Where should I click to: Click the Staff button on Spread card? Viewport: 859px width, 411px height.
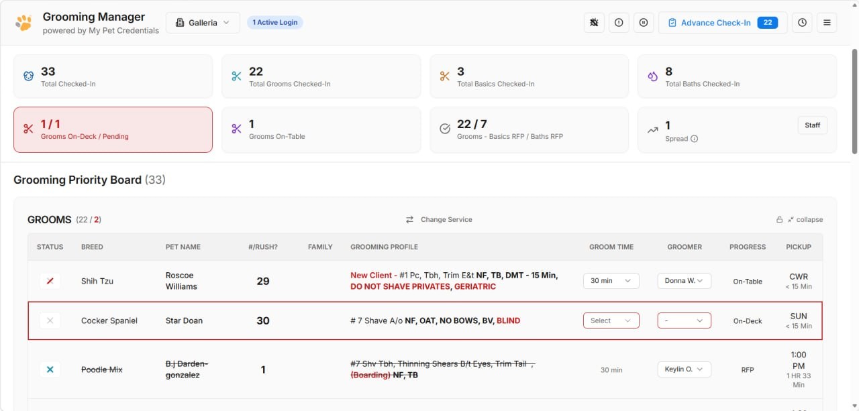click(812, 125)
